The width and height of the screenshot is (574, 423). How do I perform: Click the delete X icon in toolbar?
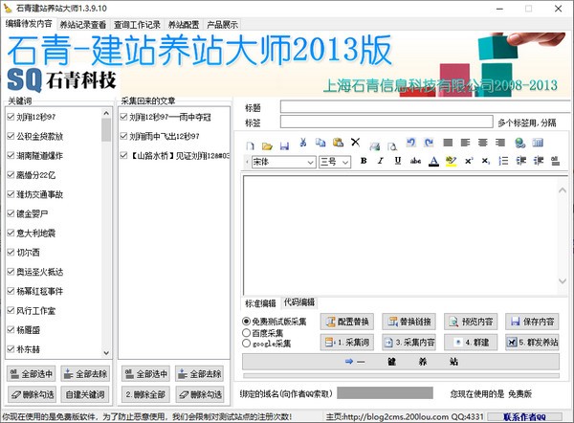(x=355, y=142)
